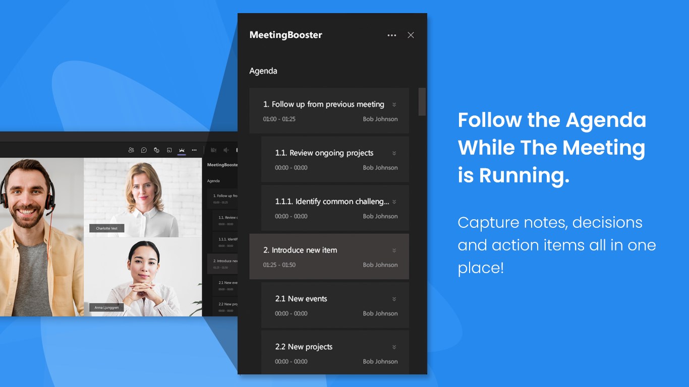Select the MeetingBooster crown icon in Teams toolbar
Image resolution: width=689 pixels, height=387 pixels.
click(182, 150)
